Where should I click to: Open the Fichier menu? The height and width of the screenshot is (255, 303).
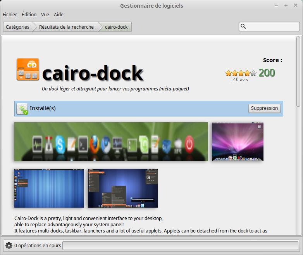point(10,15)
